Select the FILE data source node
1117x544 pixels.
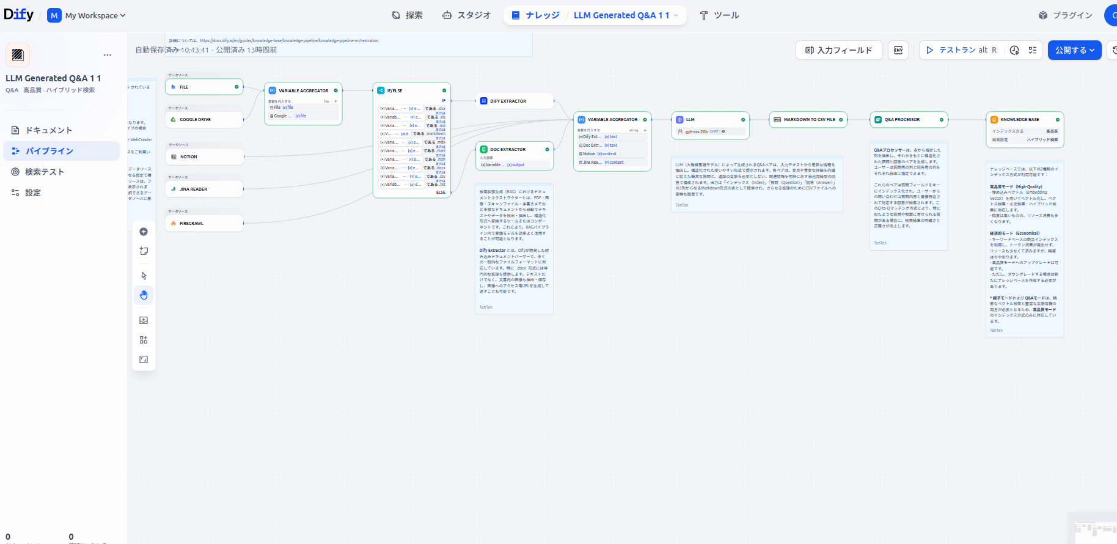pyautogui.click(x=204, y=87)
